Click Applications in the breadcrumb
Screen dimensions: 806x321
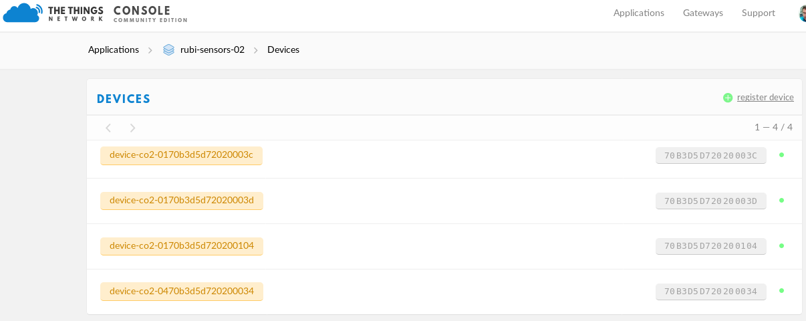(x=114, y=49)
